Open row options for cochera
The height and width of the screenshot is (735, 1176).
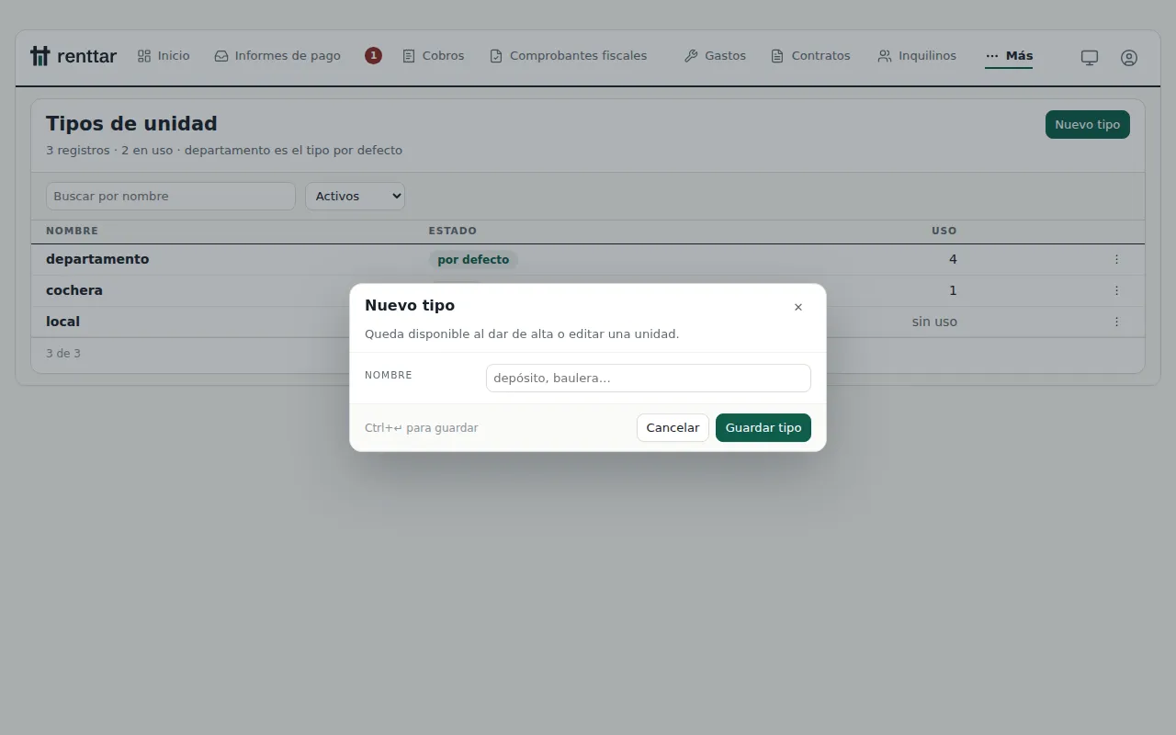pyautogui.click(x=1116, y=290)
